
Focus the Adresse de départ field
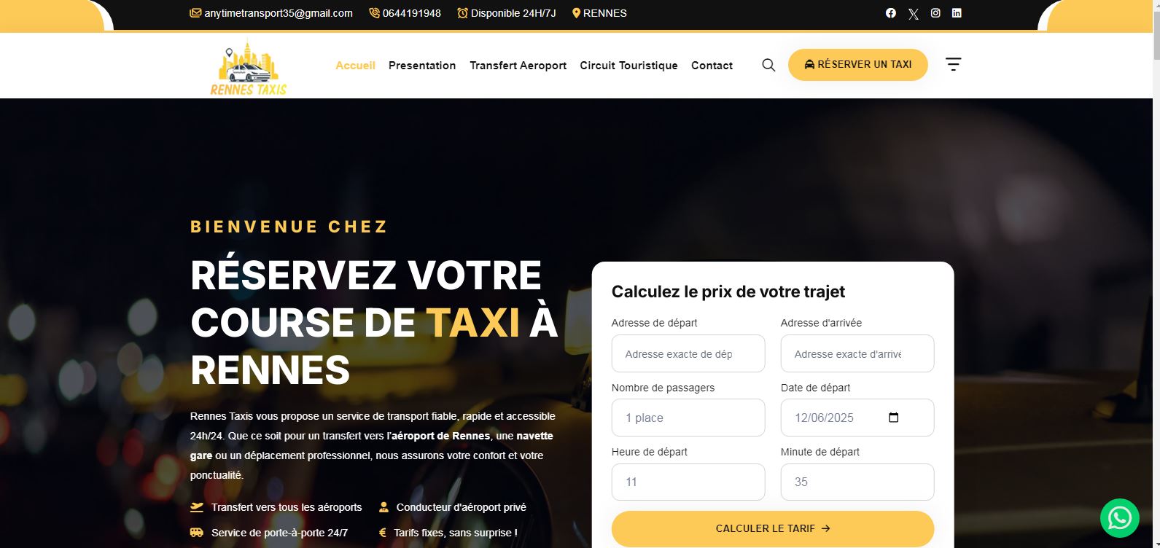(688, 353)
